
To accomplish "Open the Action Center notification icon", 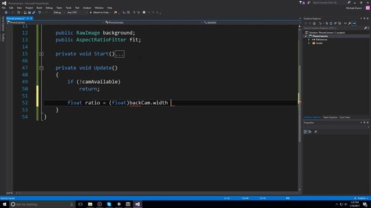I will 365,204.
